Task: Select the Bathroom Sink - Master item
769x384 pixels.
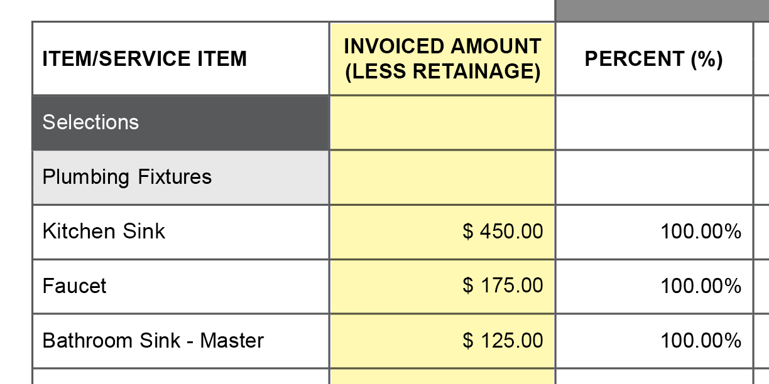Action: 180,341
